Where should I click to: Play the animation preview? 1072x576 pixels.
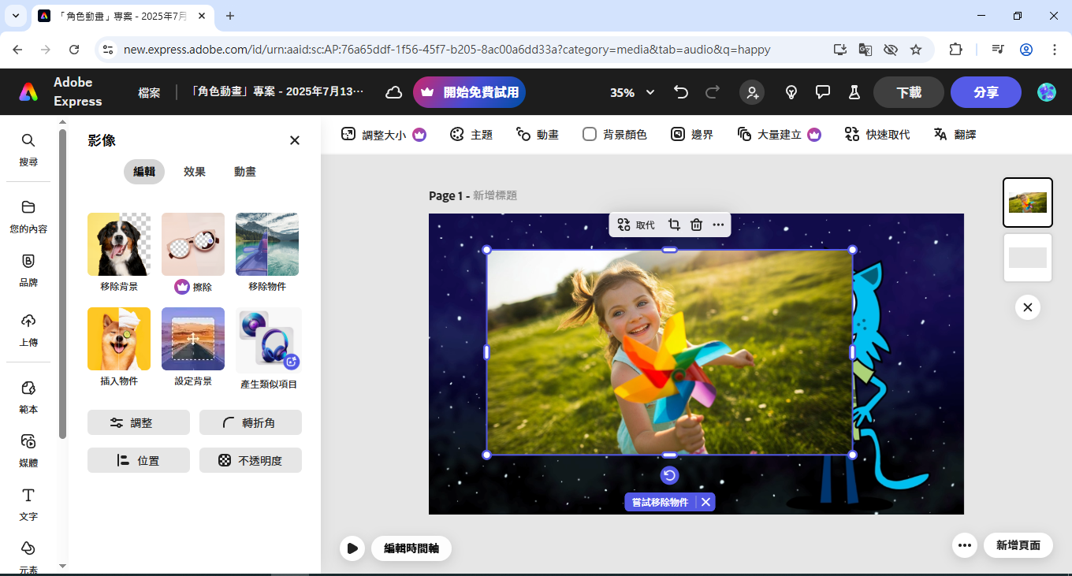click(x=352, y=548)
